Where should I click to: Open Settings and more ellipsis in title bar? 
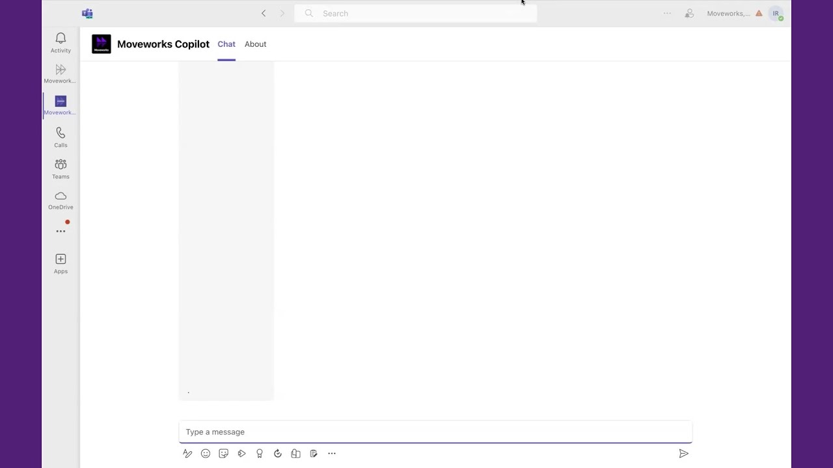667,13
